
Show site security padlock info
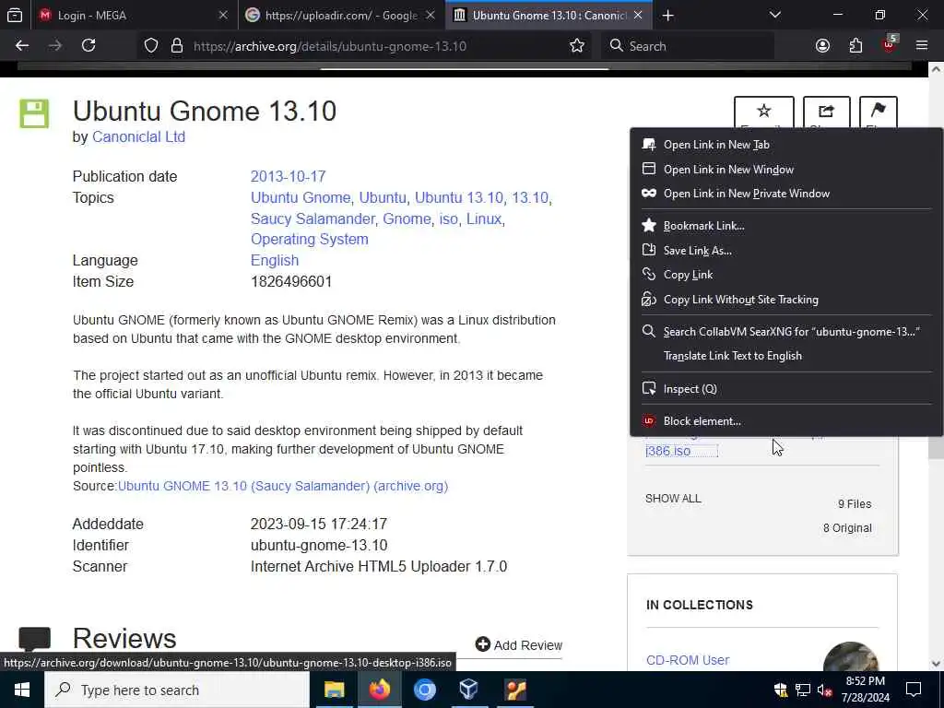[176, 46]
